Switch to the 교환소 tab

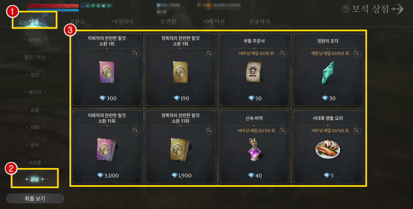tap(77, 22)
